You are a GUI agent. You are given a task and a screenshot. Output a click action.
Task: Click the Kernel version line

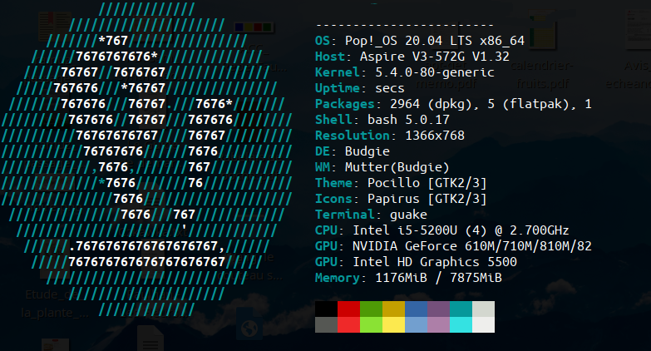pyautogui.click(x=404, y=72)
